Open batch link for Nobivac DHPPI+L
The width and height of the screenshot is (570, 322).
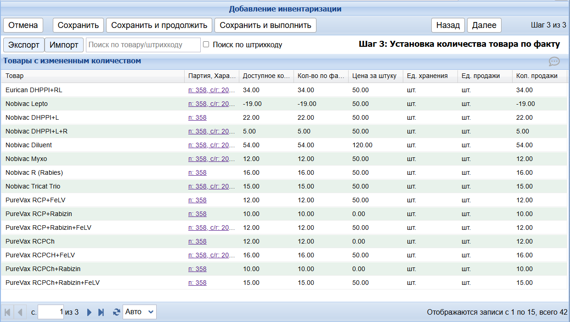(x=198, y=118)
